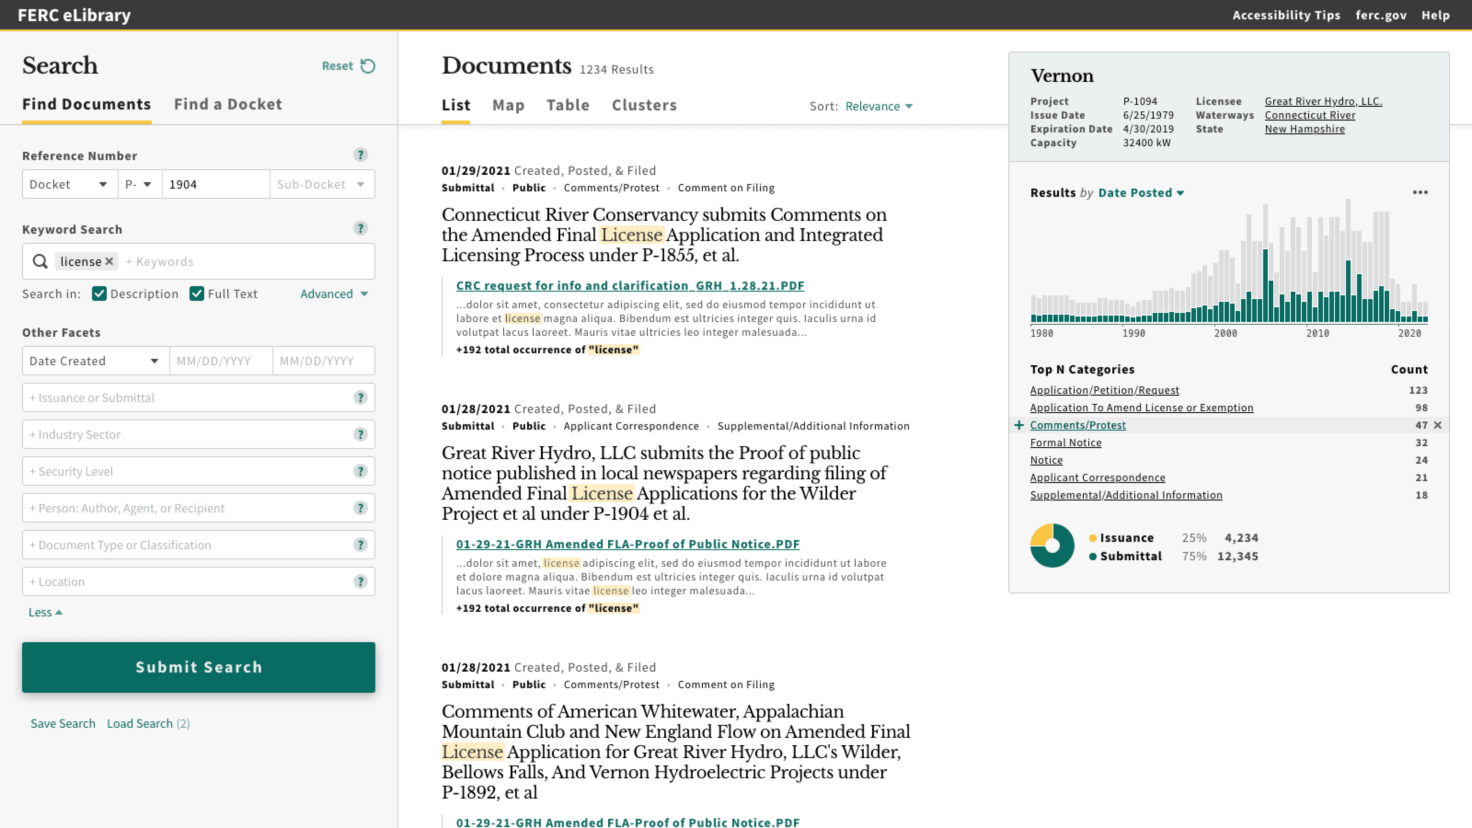Open the Date Created dropdown
Viewport: 1472px width, 828px height.
coord(96,361)
